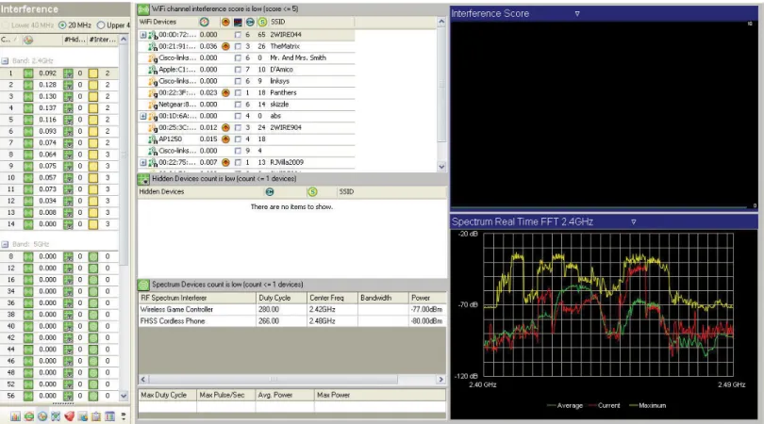Click the orange alert icon in TheMatrix row
Screen dimensions: 764x424
coord(225,46)
